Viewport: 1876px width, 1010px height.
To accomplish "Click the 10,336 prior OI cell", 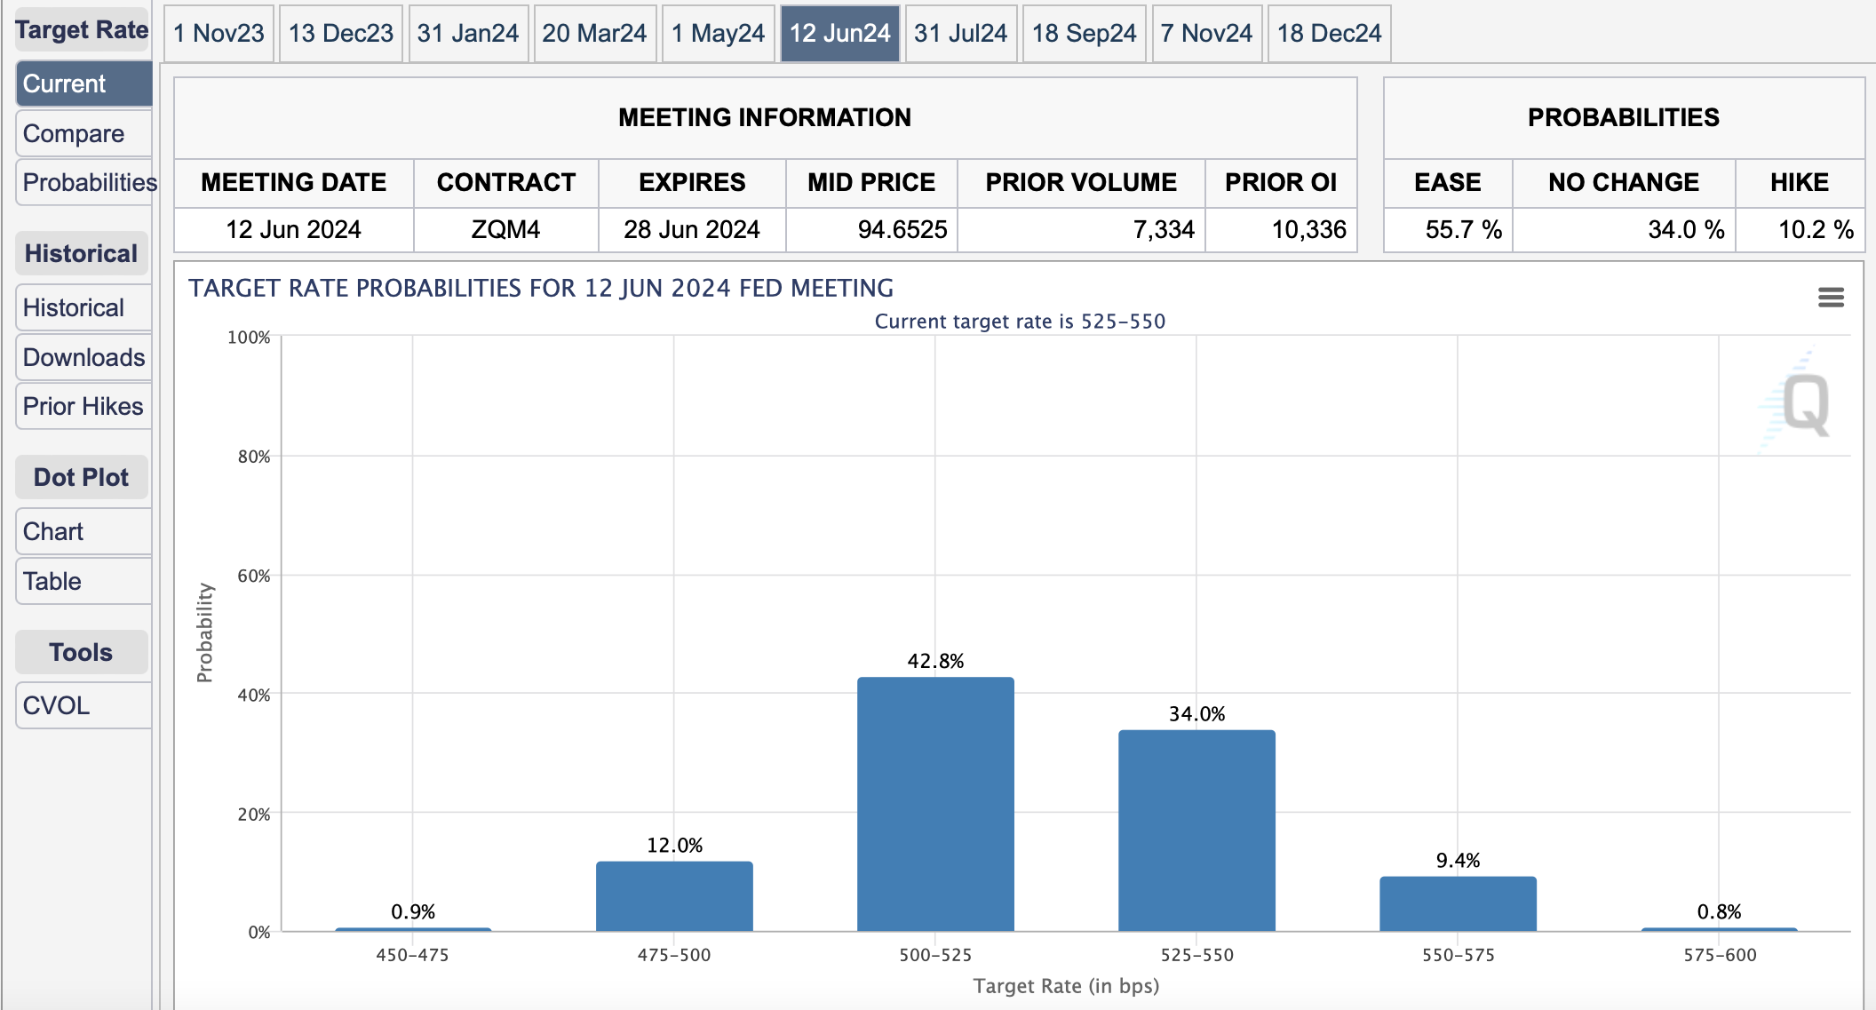I will 1281,230.
